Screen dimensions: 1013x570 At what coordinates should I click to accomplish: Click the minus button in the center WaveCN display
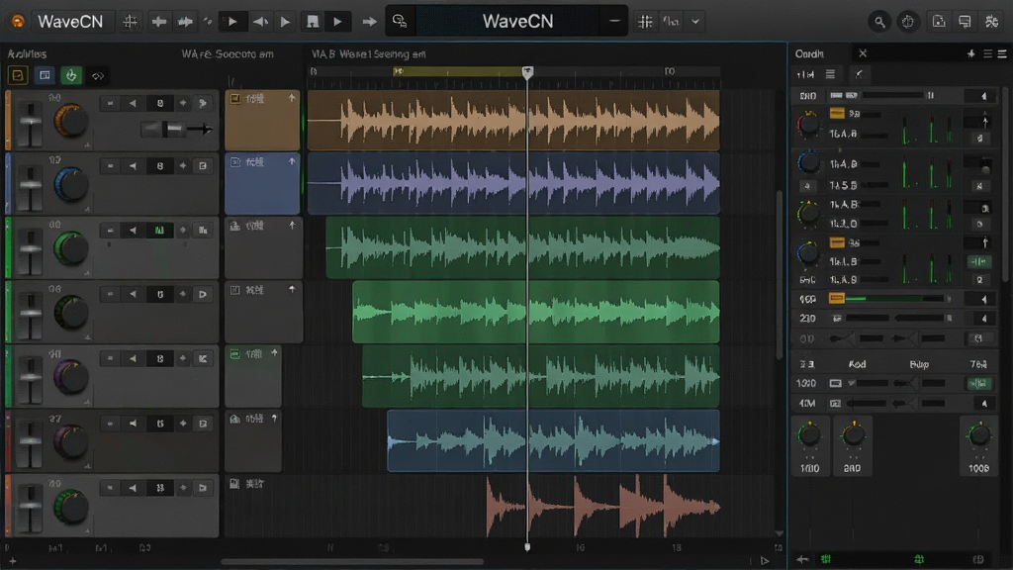613,22
